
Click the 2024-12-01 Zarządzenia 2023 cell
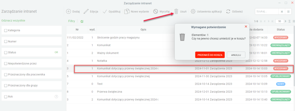point(213,92)
